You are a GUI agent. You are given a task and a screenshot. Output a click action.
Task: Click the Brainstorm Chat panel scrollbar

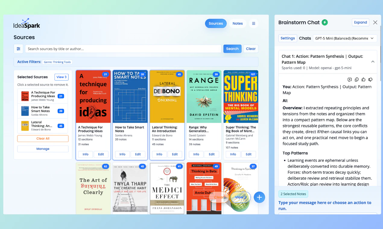[380, 54]
